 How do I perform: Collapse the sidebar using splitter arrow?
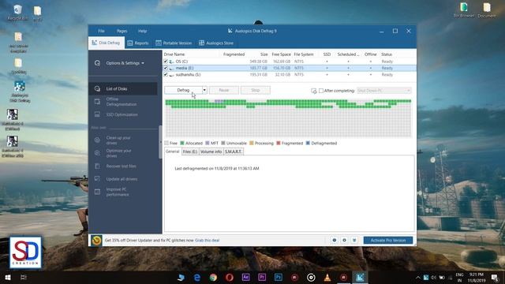(x=160, y=142)
